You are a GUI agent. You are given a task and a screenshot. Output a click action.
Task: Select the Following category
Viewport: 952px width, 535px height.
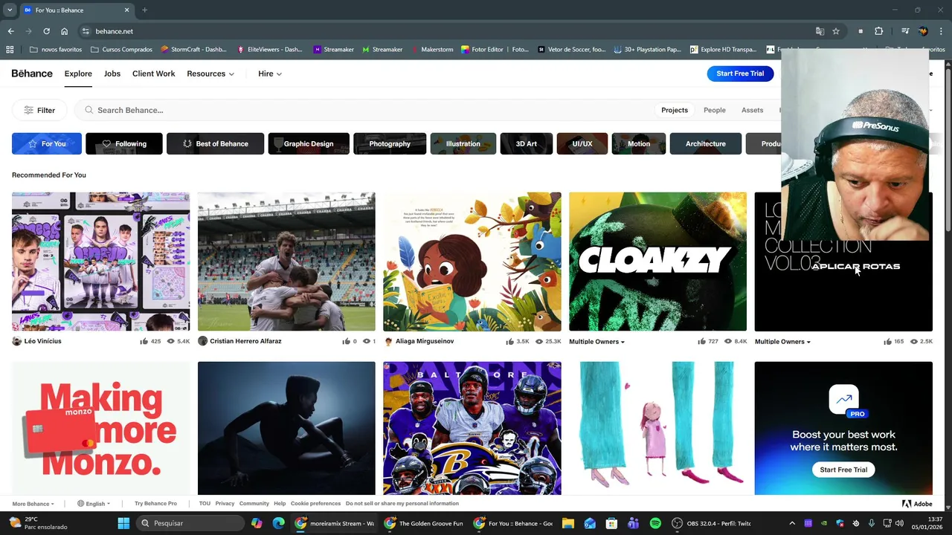point(124,143)
